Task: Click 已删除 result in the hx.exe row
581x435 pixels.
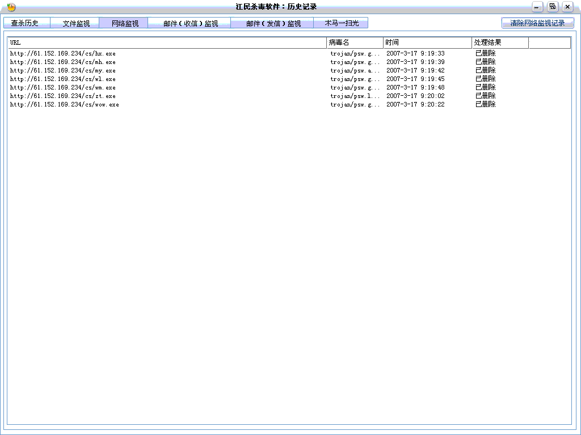Action: 486,53
